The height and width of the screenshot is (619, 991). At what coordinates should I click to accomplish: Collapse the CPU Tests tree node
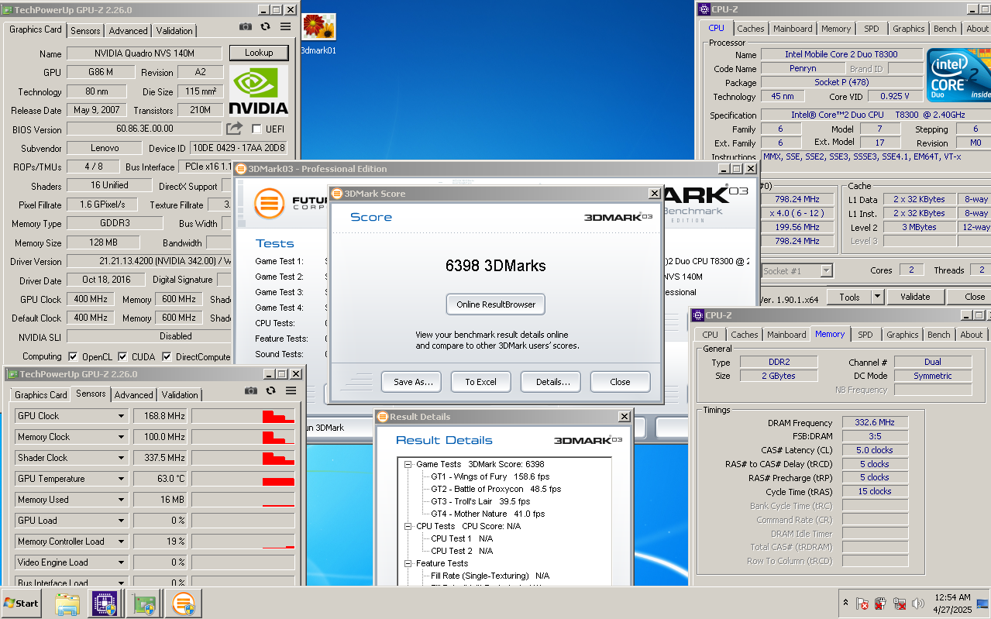(408, 526)
